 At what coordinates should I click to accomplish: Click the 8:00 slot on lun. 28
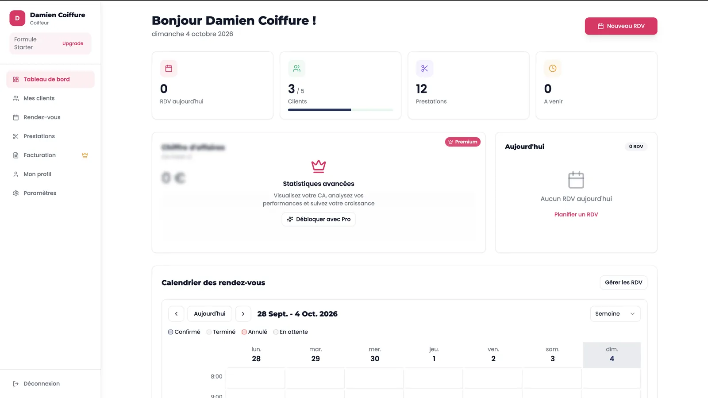click(256, 379)
